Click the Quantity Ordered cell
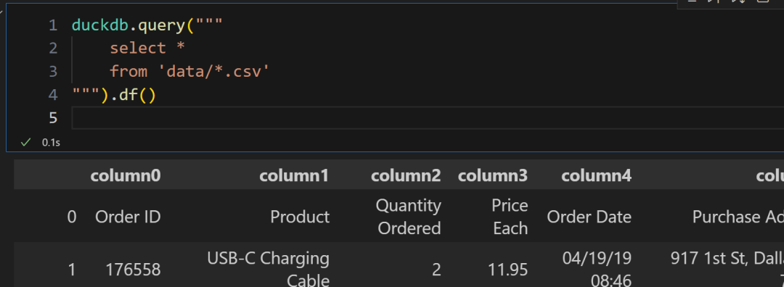The height and width of the screenshot is (287, 784). (x=409, y=217)
